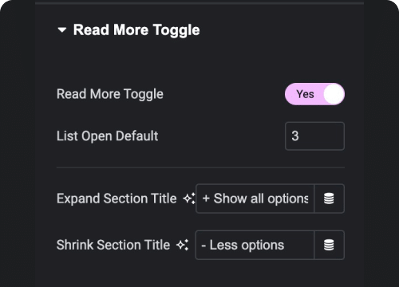
Task: Click the Shrink Section Title label
Action: (x=113, y=245)
